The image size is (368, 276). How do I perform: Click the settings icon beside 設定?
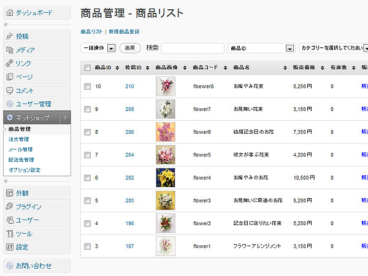[9, 247]
